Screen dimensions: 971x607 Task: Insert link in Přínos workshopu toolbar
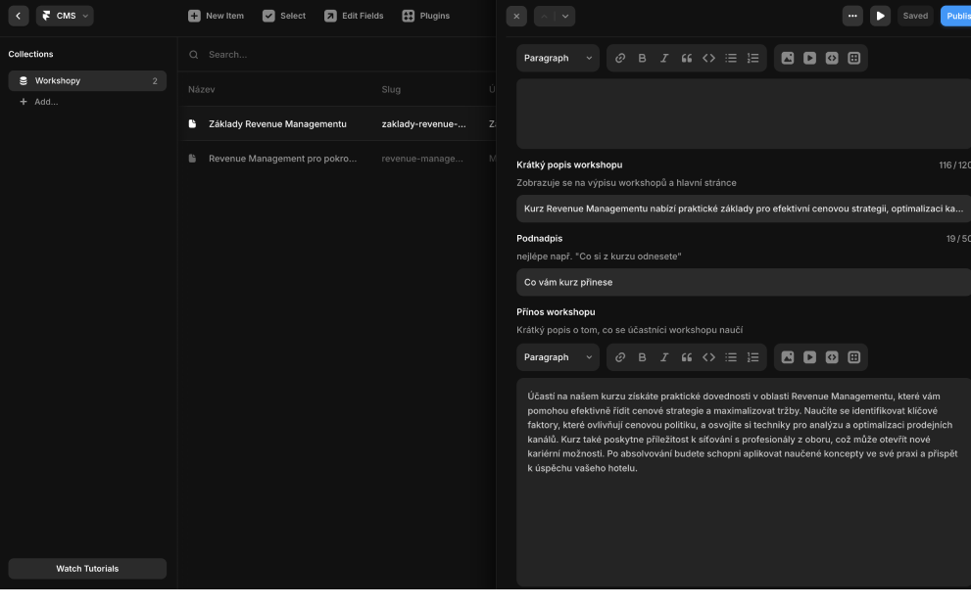(x=620, y=357)
